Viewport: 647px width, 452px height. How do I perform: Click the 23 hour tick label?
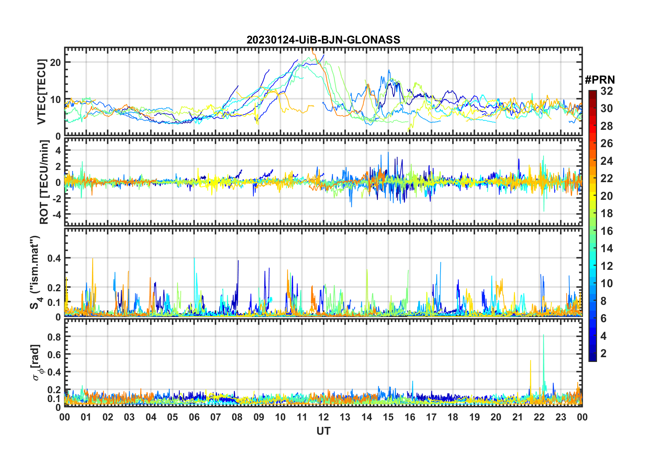pos(561,417)
